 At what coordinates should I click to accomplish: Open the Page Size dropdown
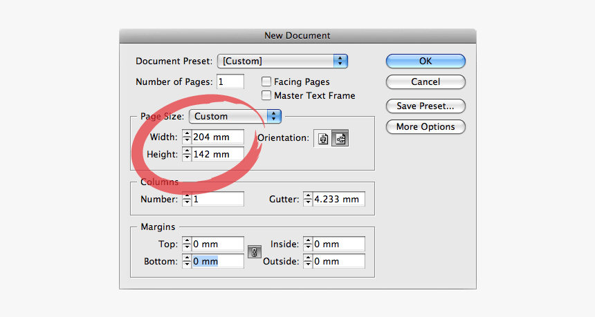[235, 116]
